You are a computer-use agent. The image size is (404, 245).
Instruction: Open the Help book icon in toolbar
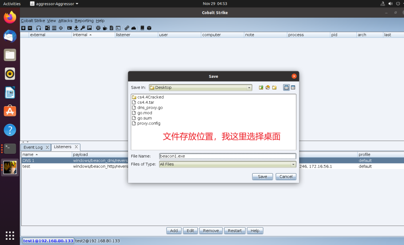pos(142,28)
